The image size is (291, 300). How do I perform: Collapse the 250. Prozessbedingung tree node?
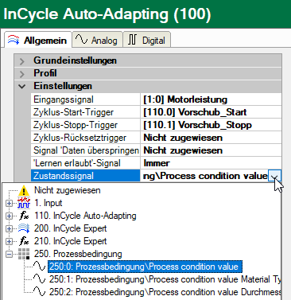pos(9,254)
